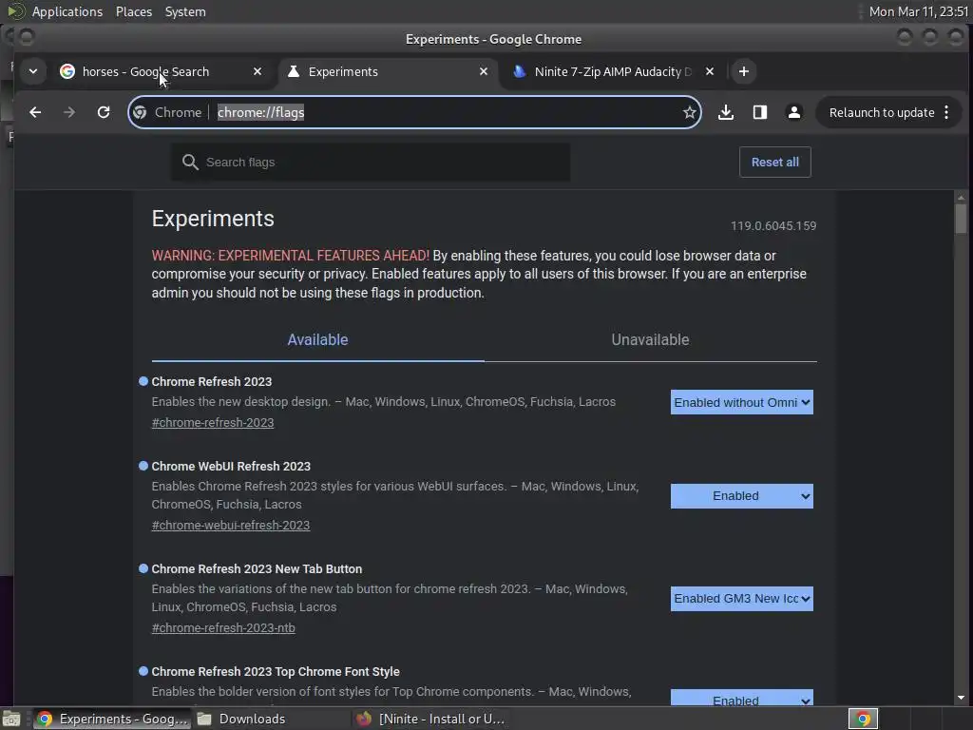Screen dimensions: 973x730
Task: Switch to horses - Google Search tab
Action: (x=162, y=71)
